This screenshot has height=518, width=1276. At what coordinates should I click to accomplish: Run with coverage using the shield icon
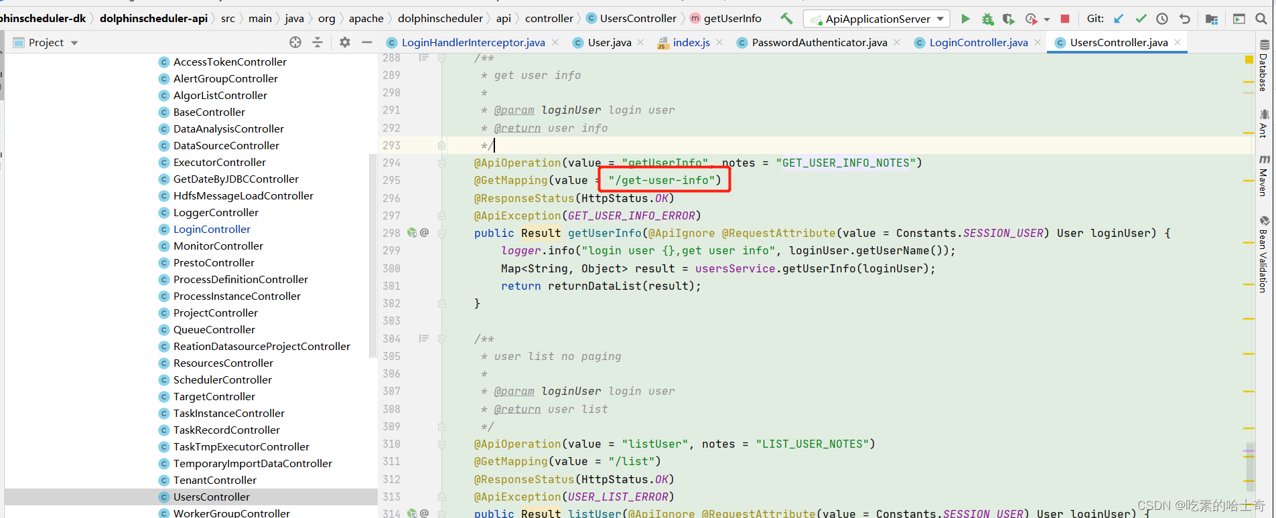point(1008,19)
